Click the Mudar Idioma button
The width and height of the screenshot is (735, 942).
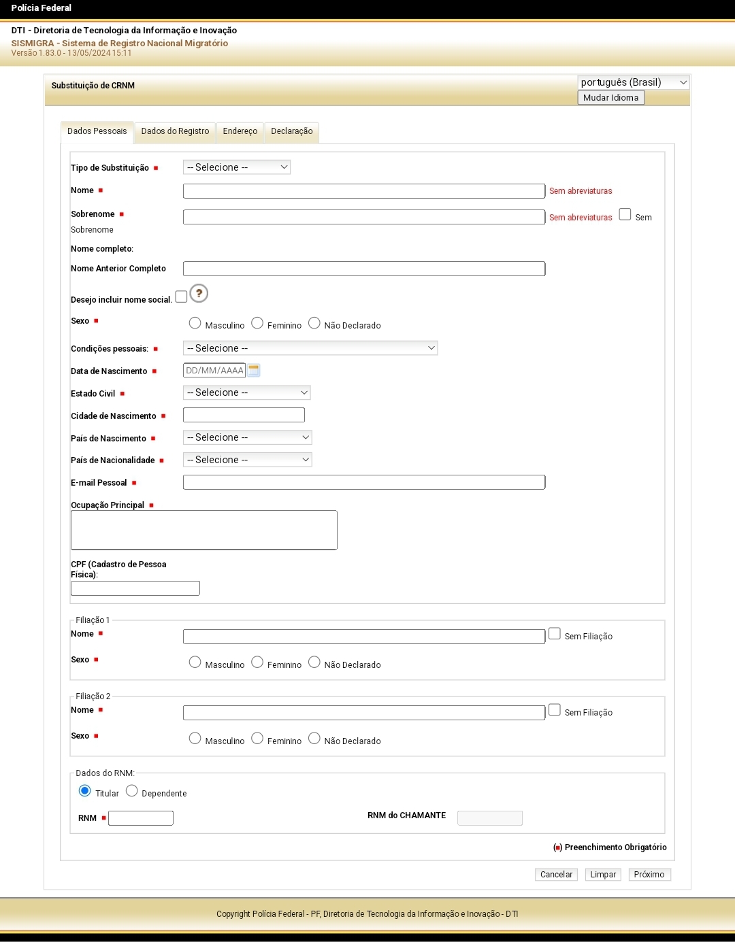(x=610, y=98)
